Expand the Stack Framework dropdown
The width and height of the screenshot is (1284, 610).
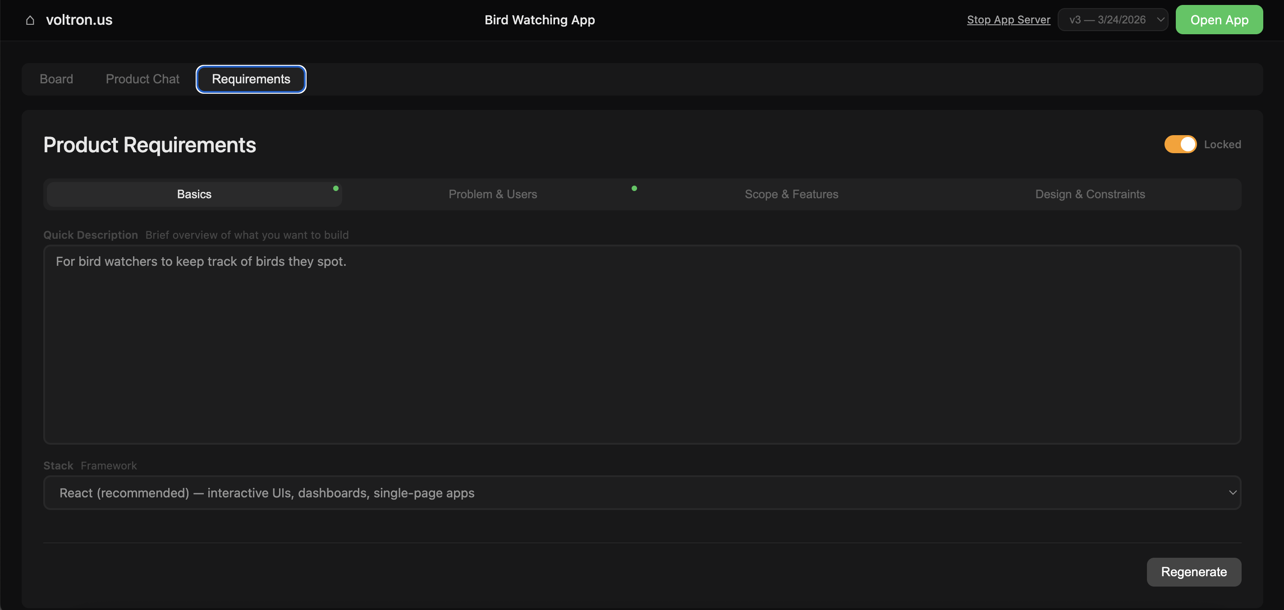642,492
